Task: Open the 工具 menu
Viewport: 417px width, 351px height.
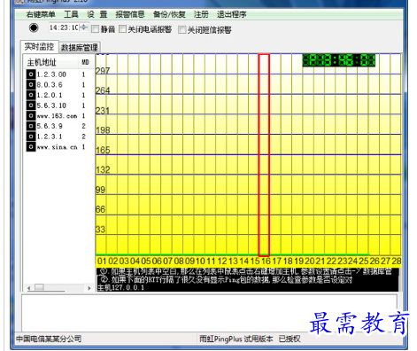Action: point(71,14)
